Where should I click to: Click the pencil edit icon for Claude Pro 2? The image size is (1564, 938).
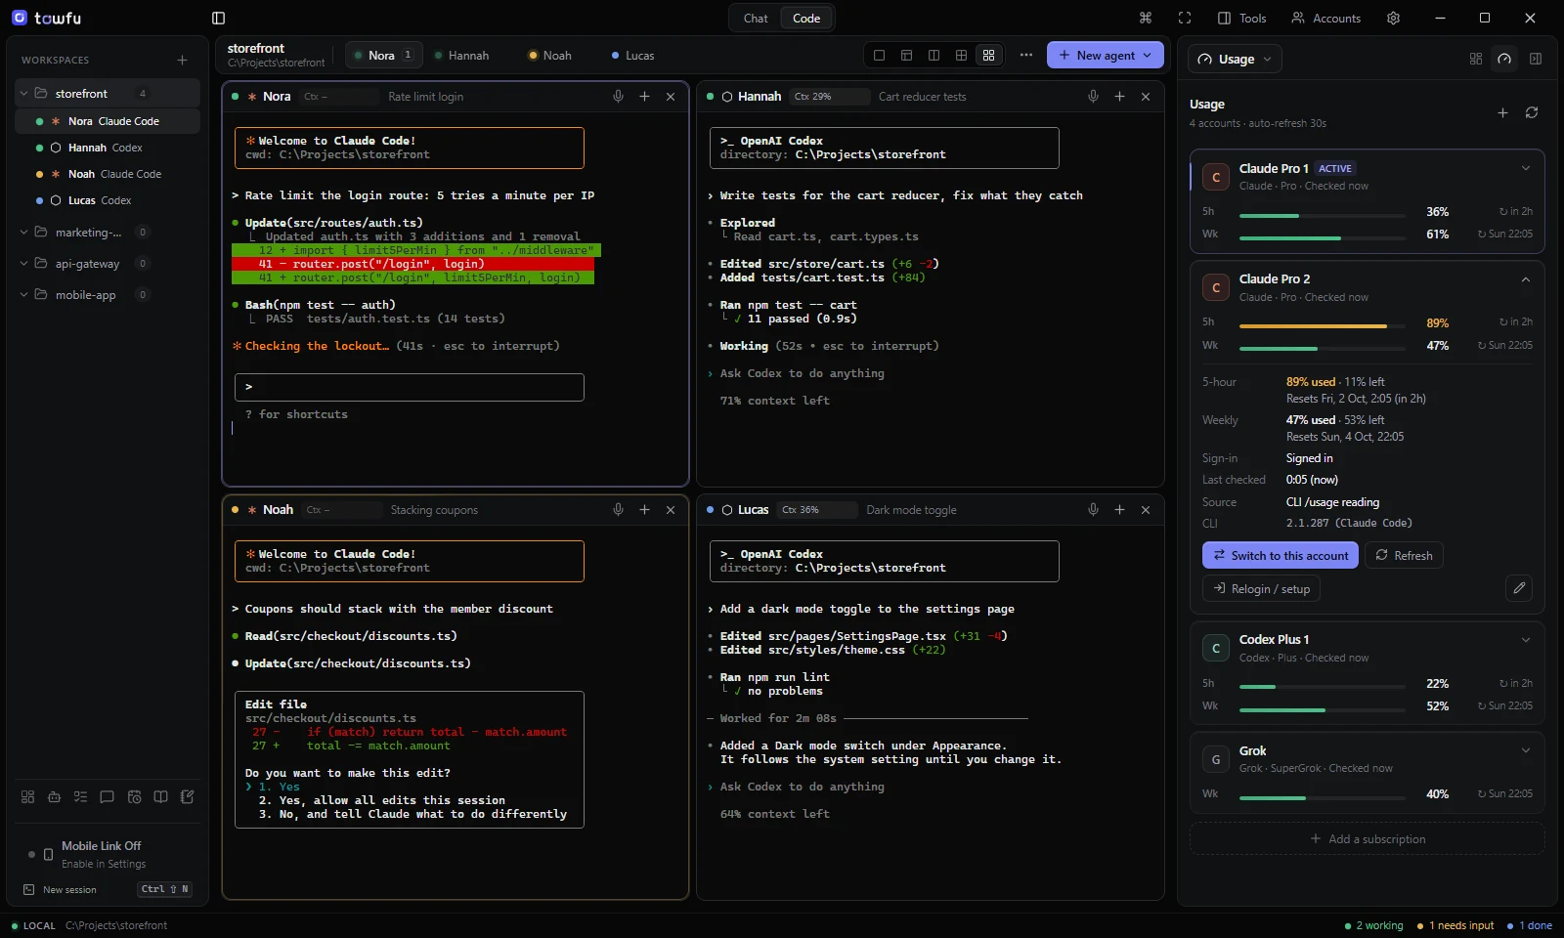[x=1519, y=587]
